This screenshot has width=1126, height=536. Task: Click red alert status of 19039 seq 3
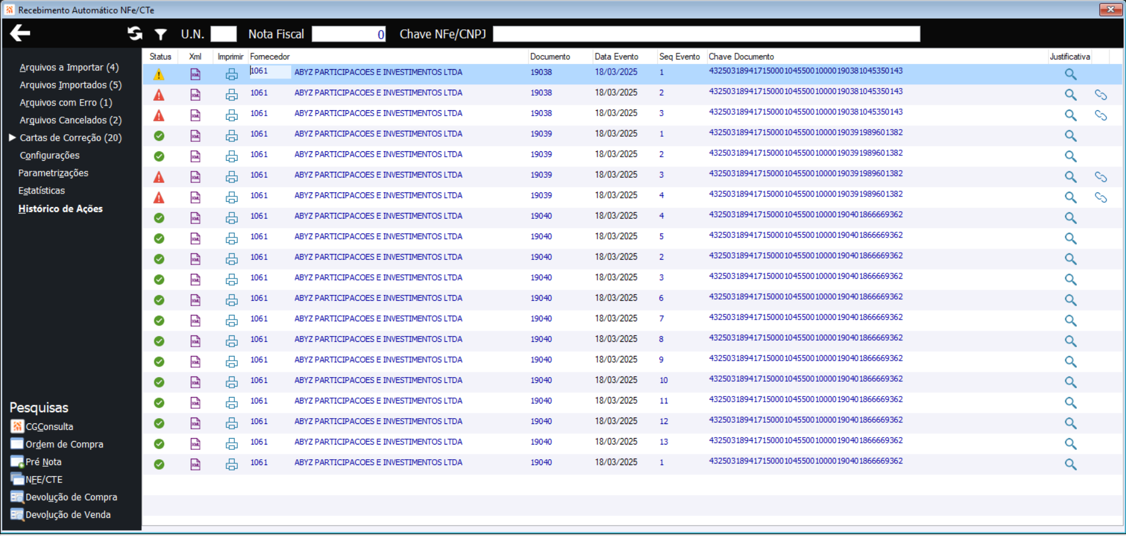(159, 177)
